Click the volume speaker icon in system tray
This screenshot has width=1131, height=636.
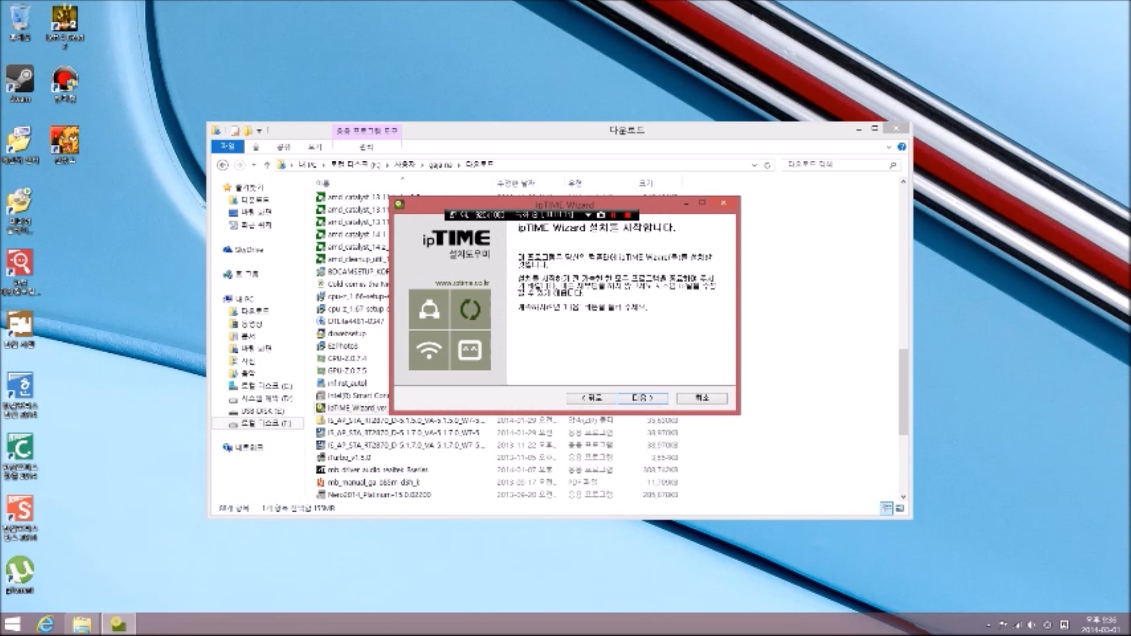click(1031, 625)
